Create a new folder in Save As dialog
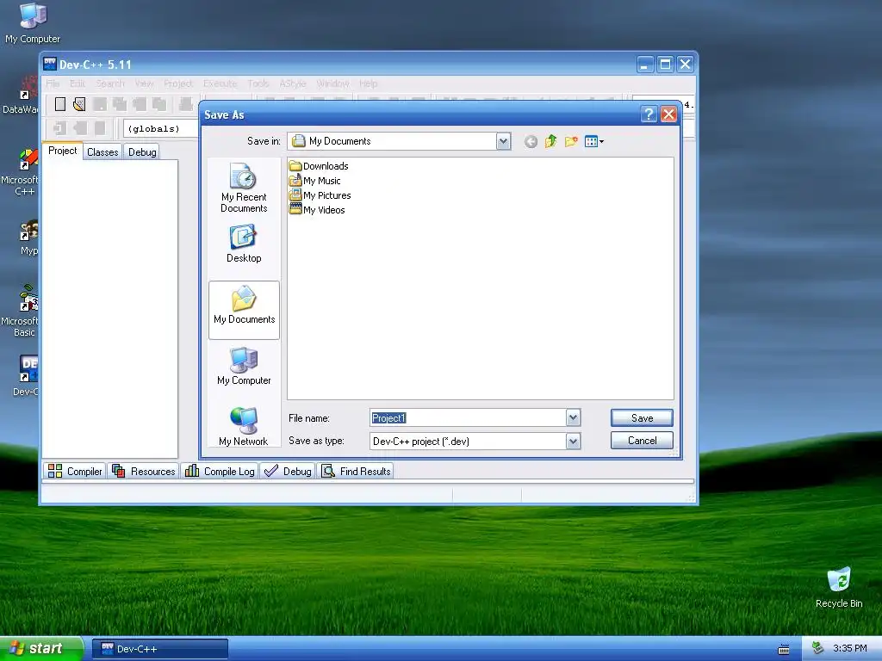The image size is (882, 661). pyautogui.click(x=571, y=142)
